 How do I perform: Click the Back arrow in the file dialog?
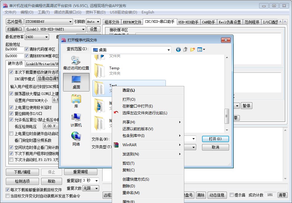click(178, 49)
